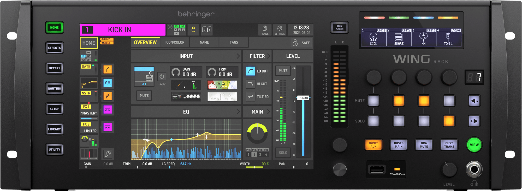Open the silver rack unit thumbnail
This screenshot has width=522, height=191.
[222, 97]
